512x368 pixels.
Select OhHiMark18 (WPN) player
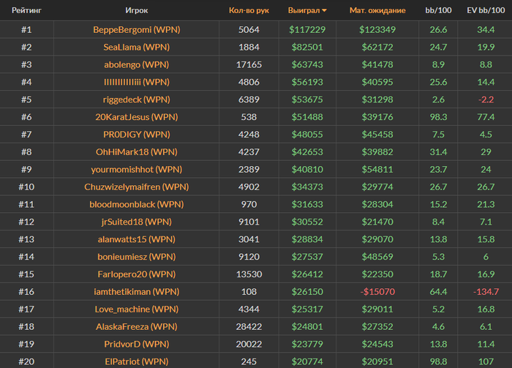click(x=137, y=152)
